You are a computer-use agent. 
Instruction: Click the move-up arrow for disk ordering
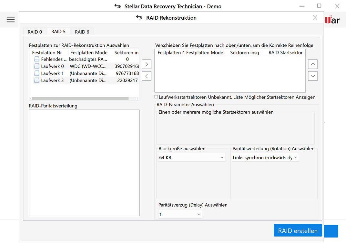coord(312,64)
